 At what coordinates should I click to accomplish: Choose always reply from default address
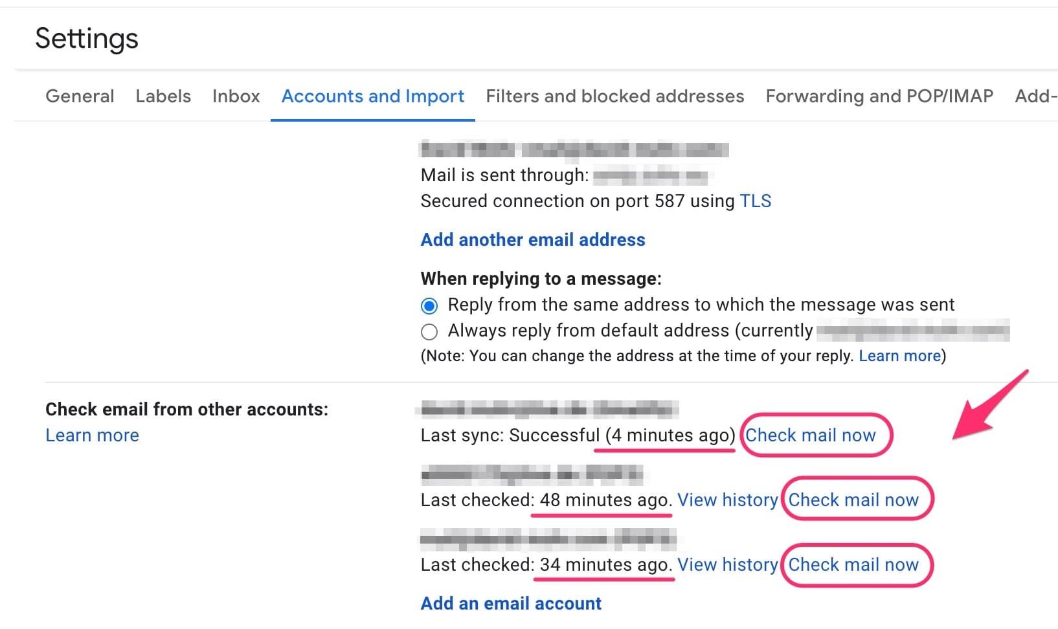(x=429, y=331)
